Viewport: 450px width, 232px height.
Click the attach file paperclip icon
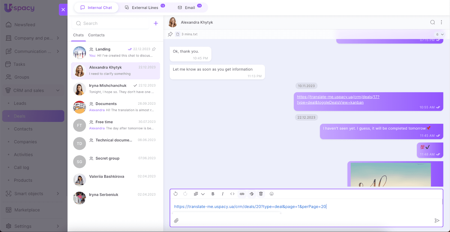[176, 220]
